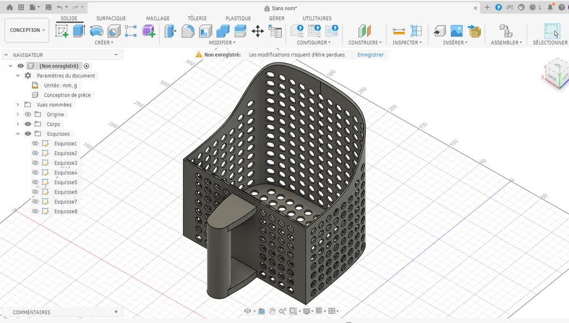The image size is (569, 323).
Task: Click the Create Form purple icon
Action: pos(149,31)
